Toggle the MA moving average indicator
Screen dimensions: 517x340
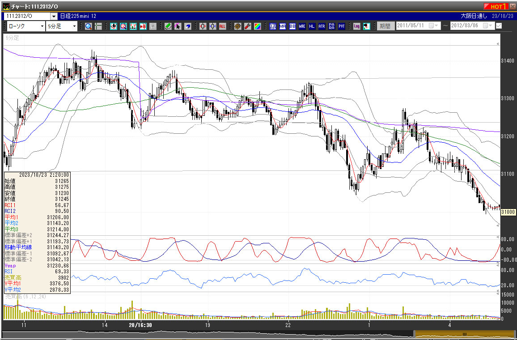point(283,26)
